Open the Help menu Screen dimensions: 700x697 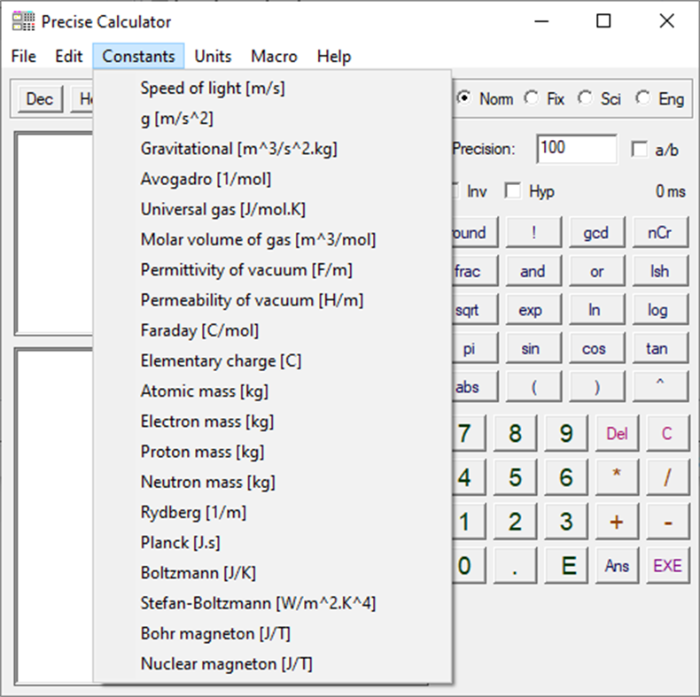[x=334, y=56]
